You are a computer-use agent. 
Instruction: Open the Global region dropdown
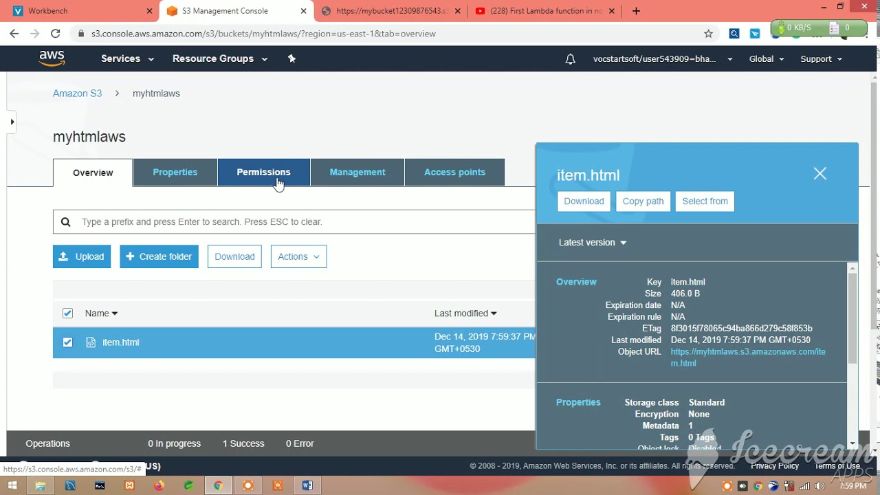point(767,59)
